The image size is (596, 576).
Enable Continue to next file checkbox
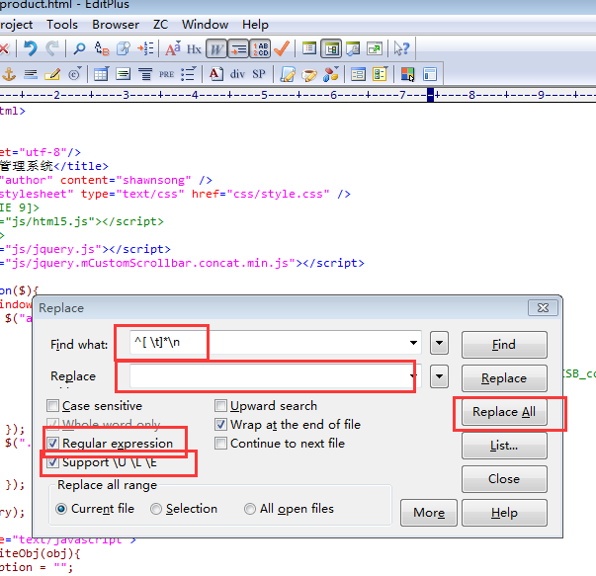220,443
